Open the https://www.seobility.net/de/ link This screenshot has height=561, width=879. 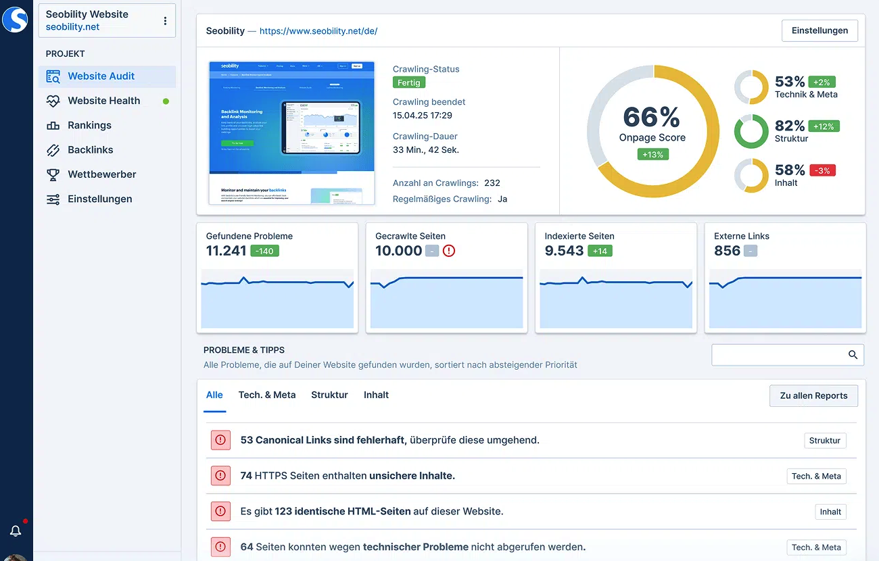[318, 31]
